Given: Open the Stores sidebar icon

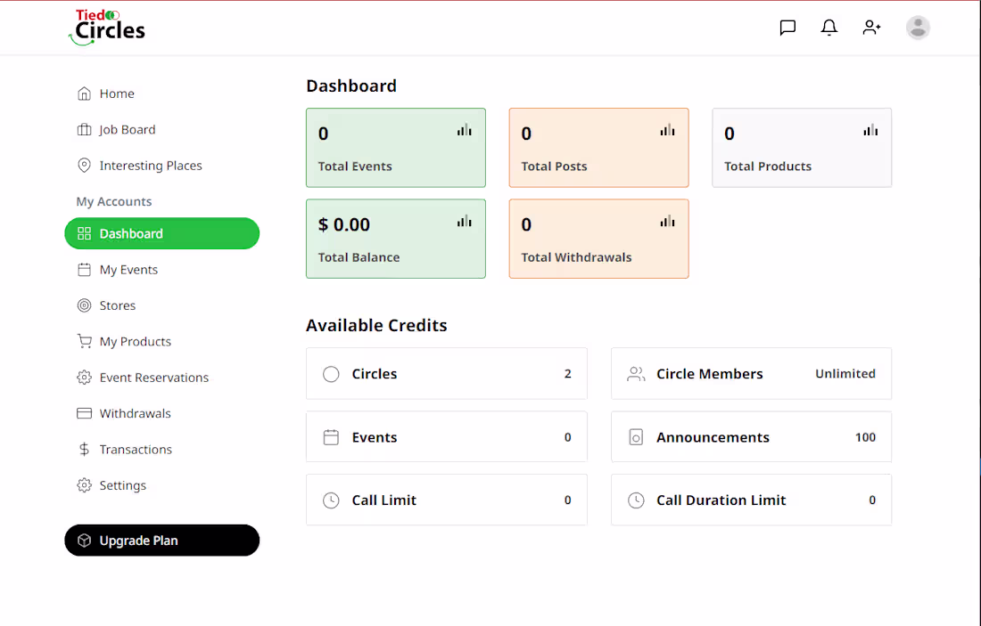Looking at the screenshot, I should pyautogui.click(x=84, y=305).
